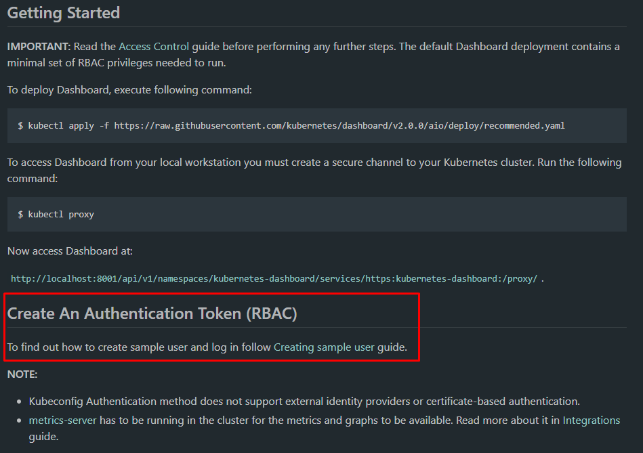The image size is (643, 453).
Task: Open the Access Control guide link
Action: (153, 46)
